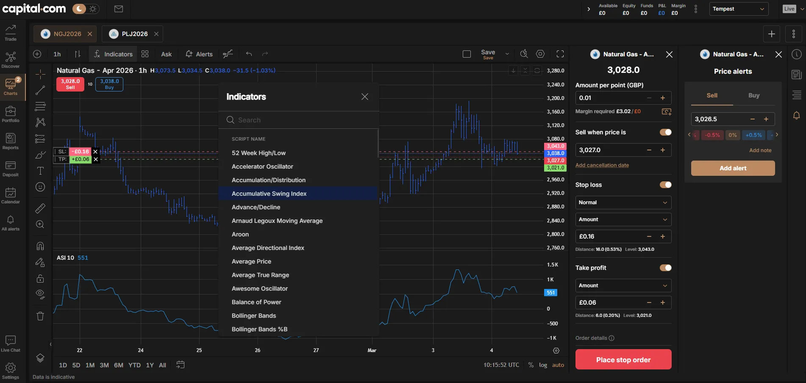
Task: Open the 1h timeframe selector
Action: [57, 54]
